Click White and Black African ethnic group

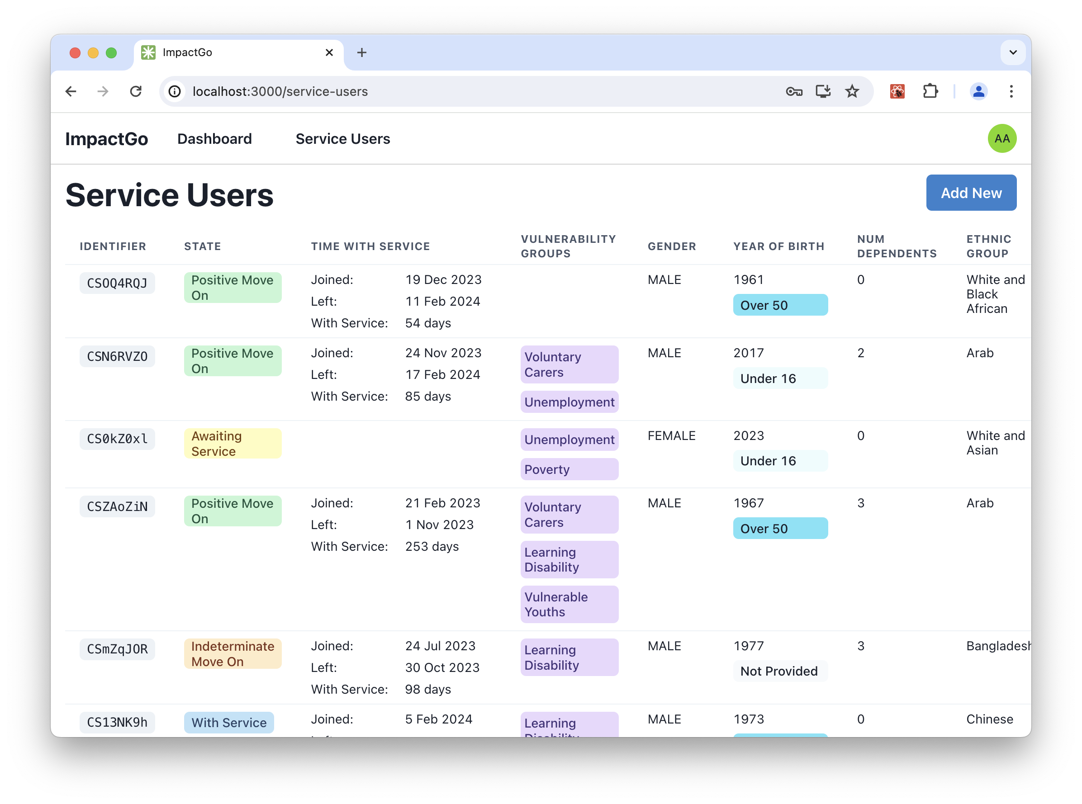(995, 294)
